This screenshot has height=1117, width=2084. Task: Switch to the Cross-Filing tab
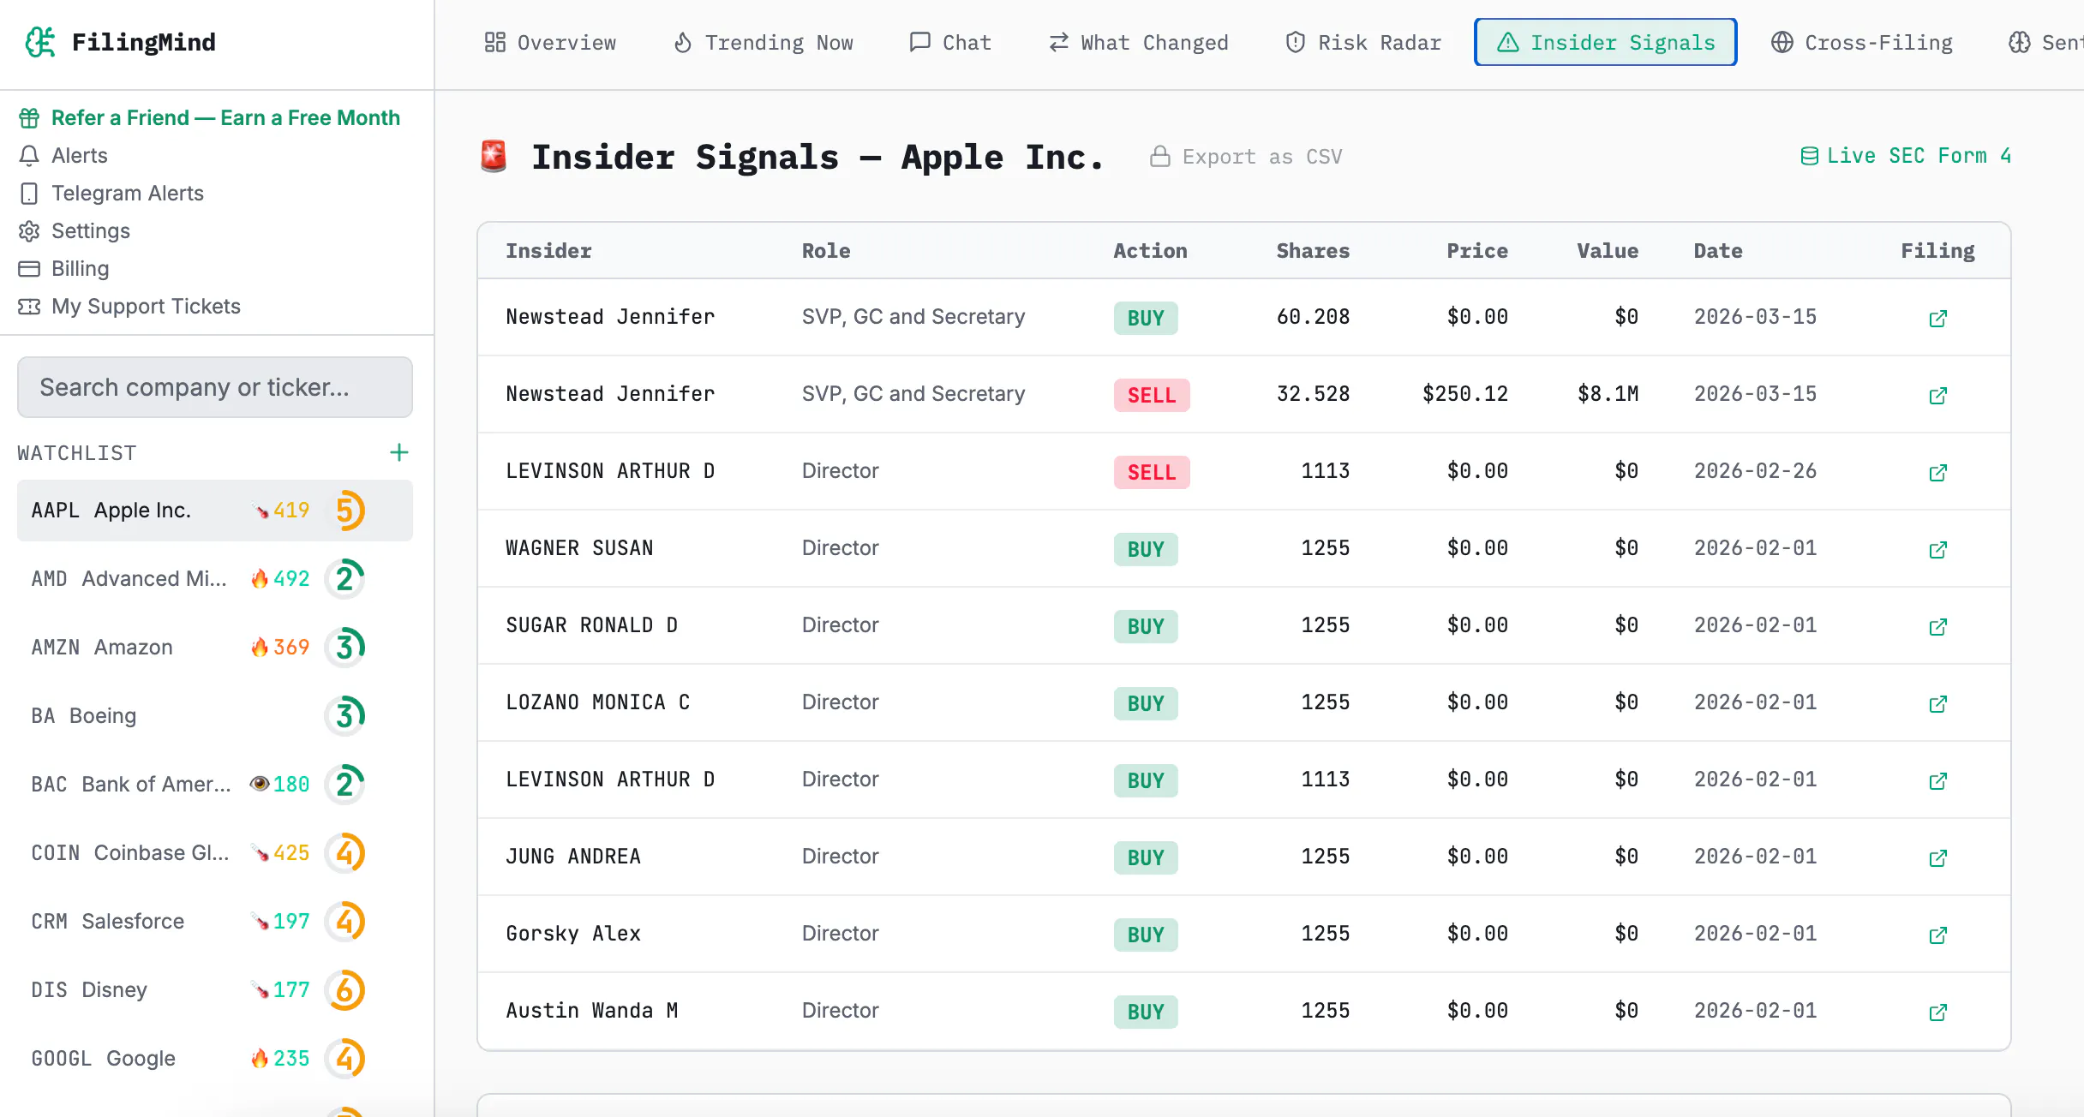[x=1862, y=42]
